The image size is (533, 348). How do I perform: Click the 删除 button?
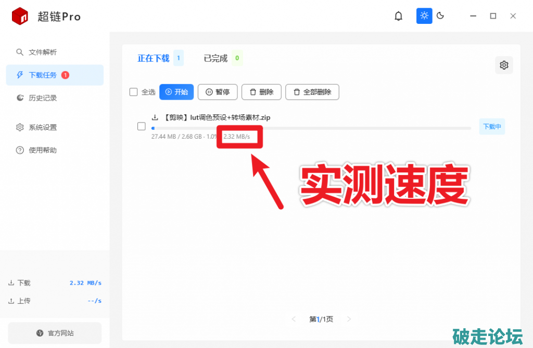point(261,92)
